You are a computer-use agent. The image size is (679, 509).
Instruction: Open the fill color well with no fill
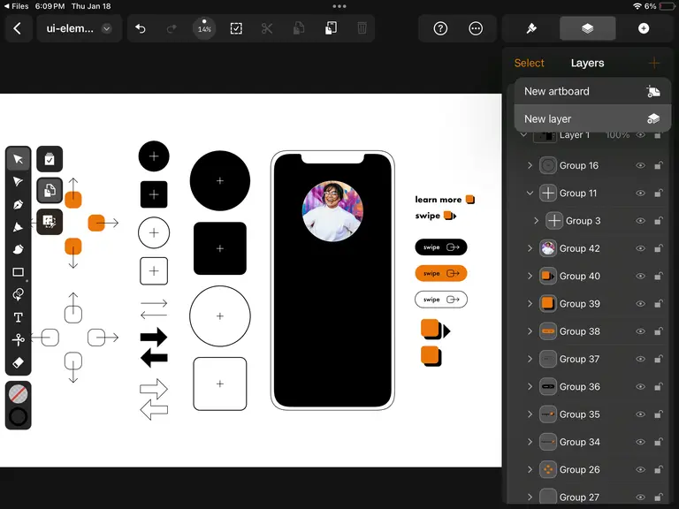coord(19,394)
